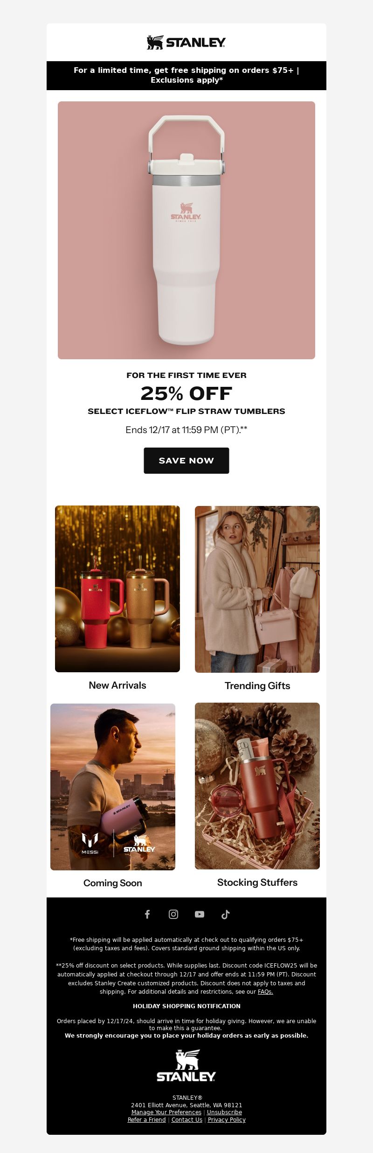Open the New Arrivals image
373x1153 pixels.
pyautogui.click(x=117, y=589)
